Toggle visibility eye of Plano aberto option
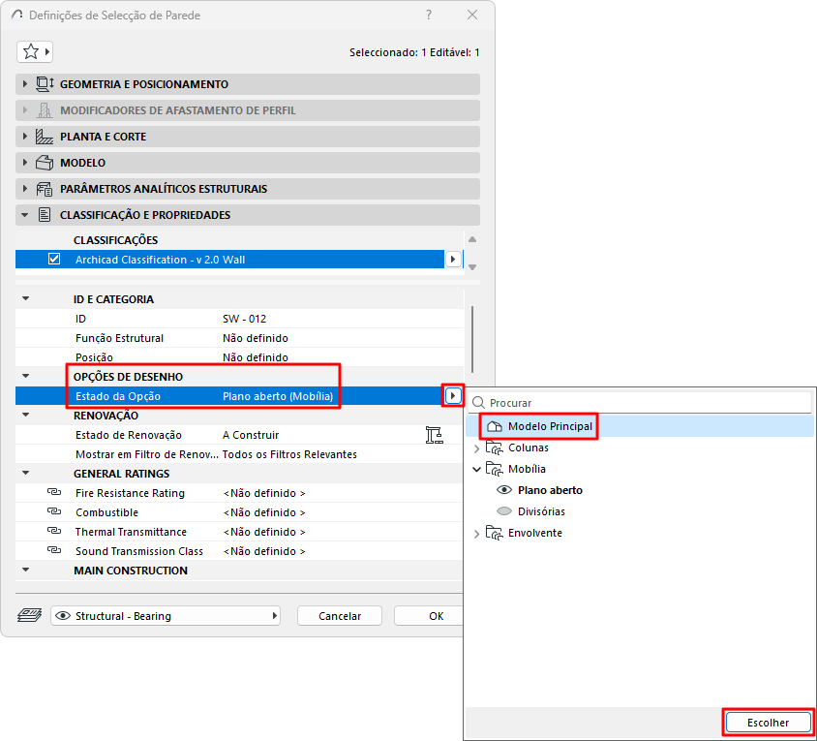 (x=504, y=490)
